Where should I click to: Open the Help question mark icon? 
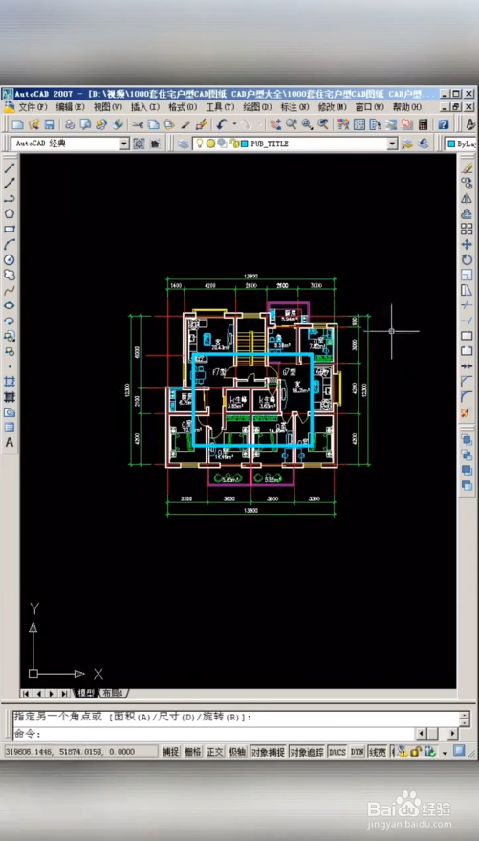point(443,124)
